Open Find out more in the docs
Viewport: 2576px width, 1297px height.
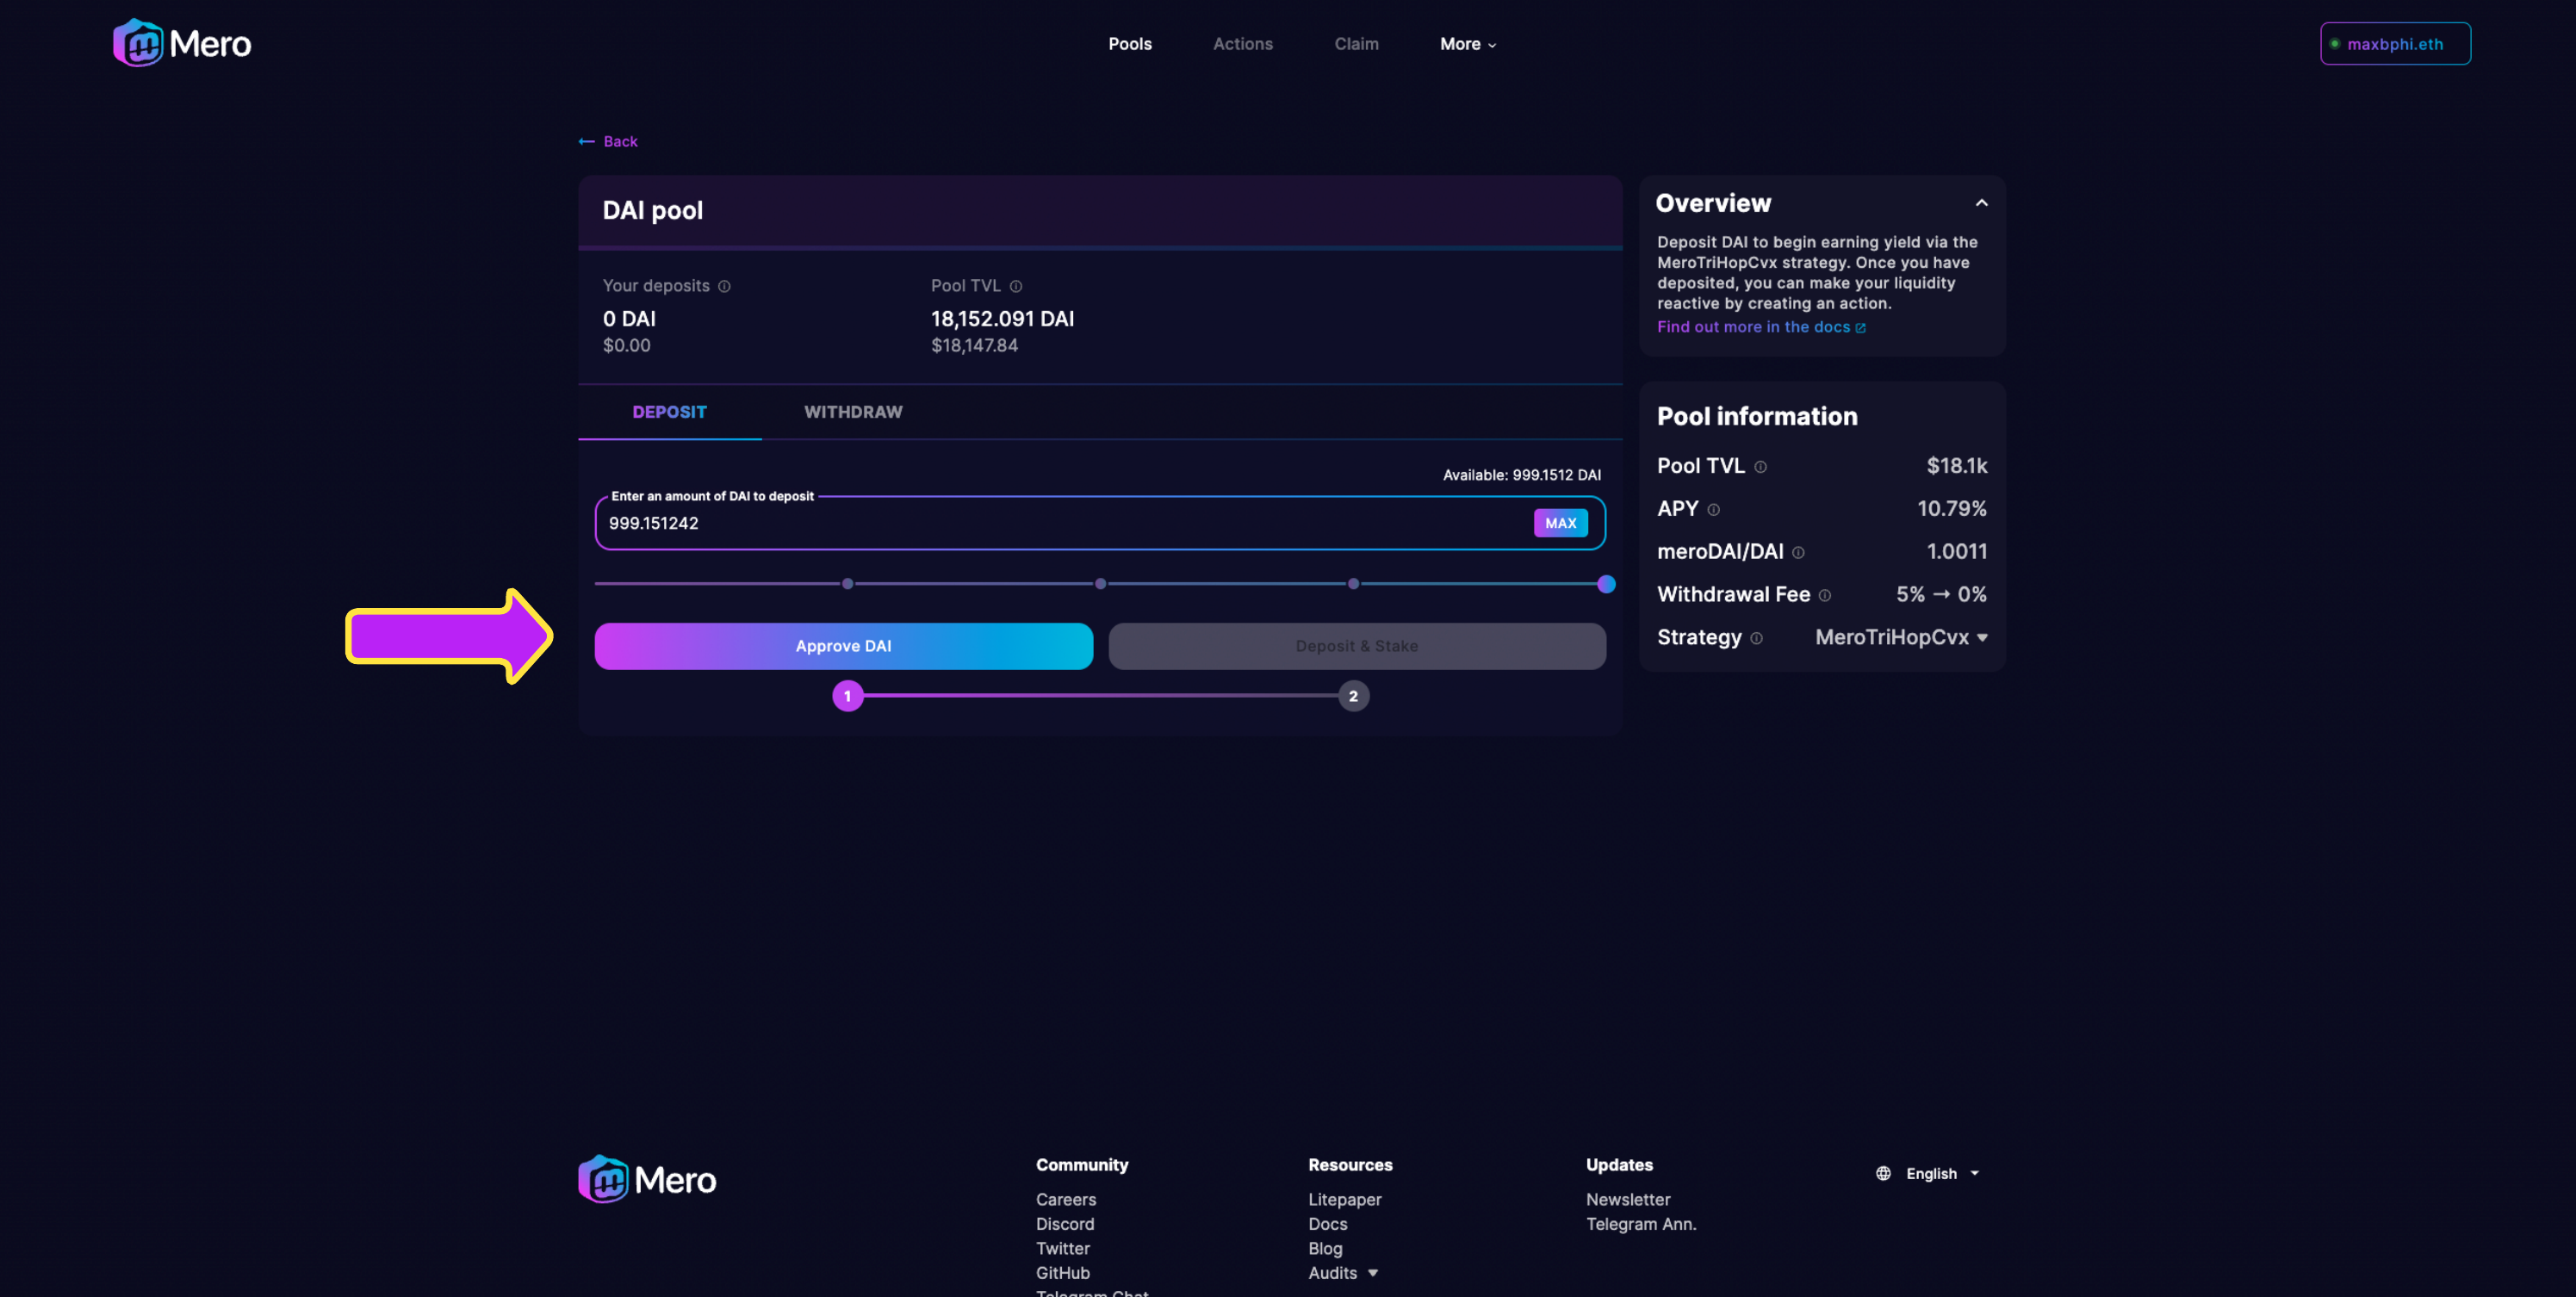pos(1760,327)
